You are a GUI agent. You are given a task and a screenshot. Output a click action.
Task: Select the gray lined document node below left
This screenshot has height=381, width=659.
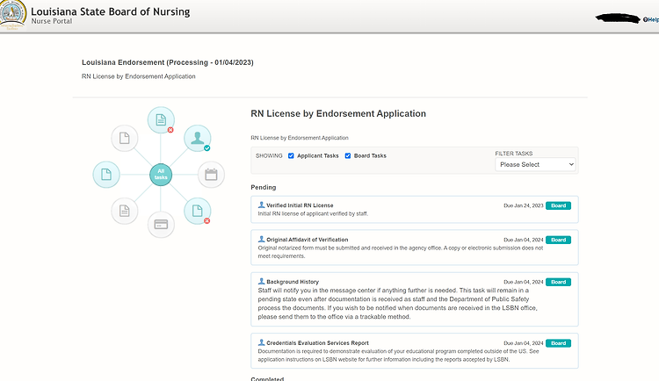(x=125, y=211)
